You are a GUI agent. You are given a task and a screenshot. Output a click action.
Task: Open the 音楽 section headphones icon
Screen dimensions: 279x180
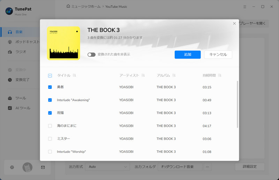(10, 32)
